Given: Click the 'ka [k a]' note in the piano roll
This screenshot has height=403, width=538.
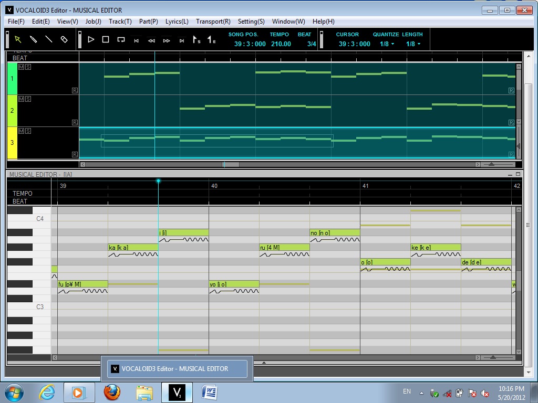Looking at the screenshot, I should pyautogui.click(x=133, y=247).
